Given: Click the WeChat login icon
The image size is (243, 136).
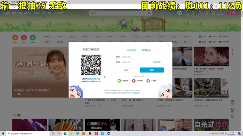Looking at the screenshot, I should 119,81.
